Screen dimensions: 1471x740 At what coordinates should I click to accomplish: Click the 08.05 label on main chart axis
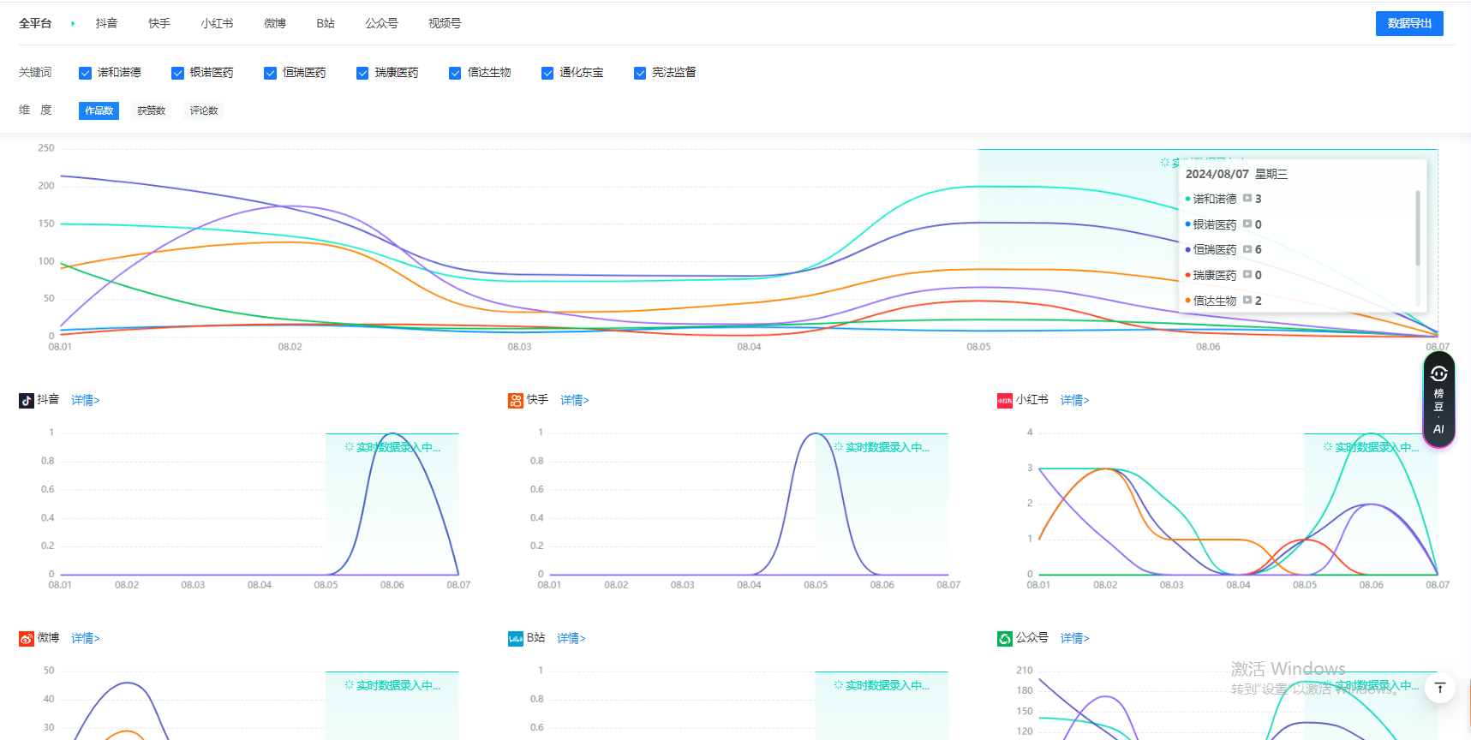[978, 347]
